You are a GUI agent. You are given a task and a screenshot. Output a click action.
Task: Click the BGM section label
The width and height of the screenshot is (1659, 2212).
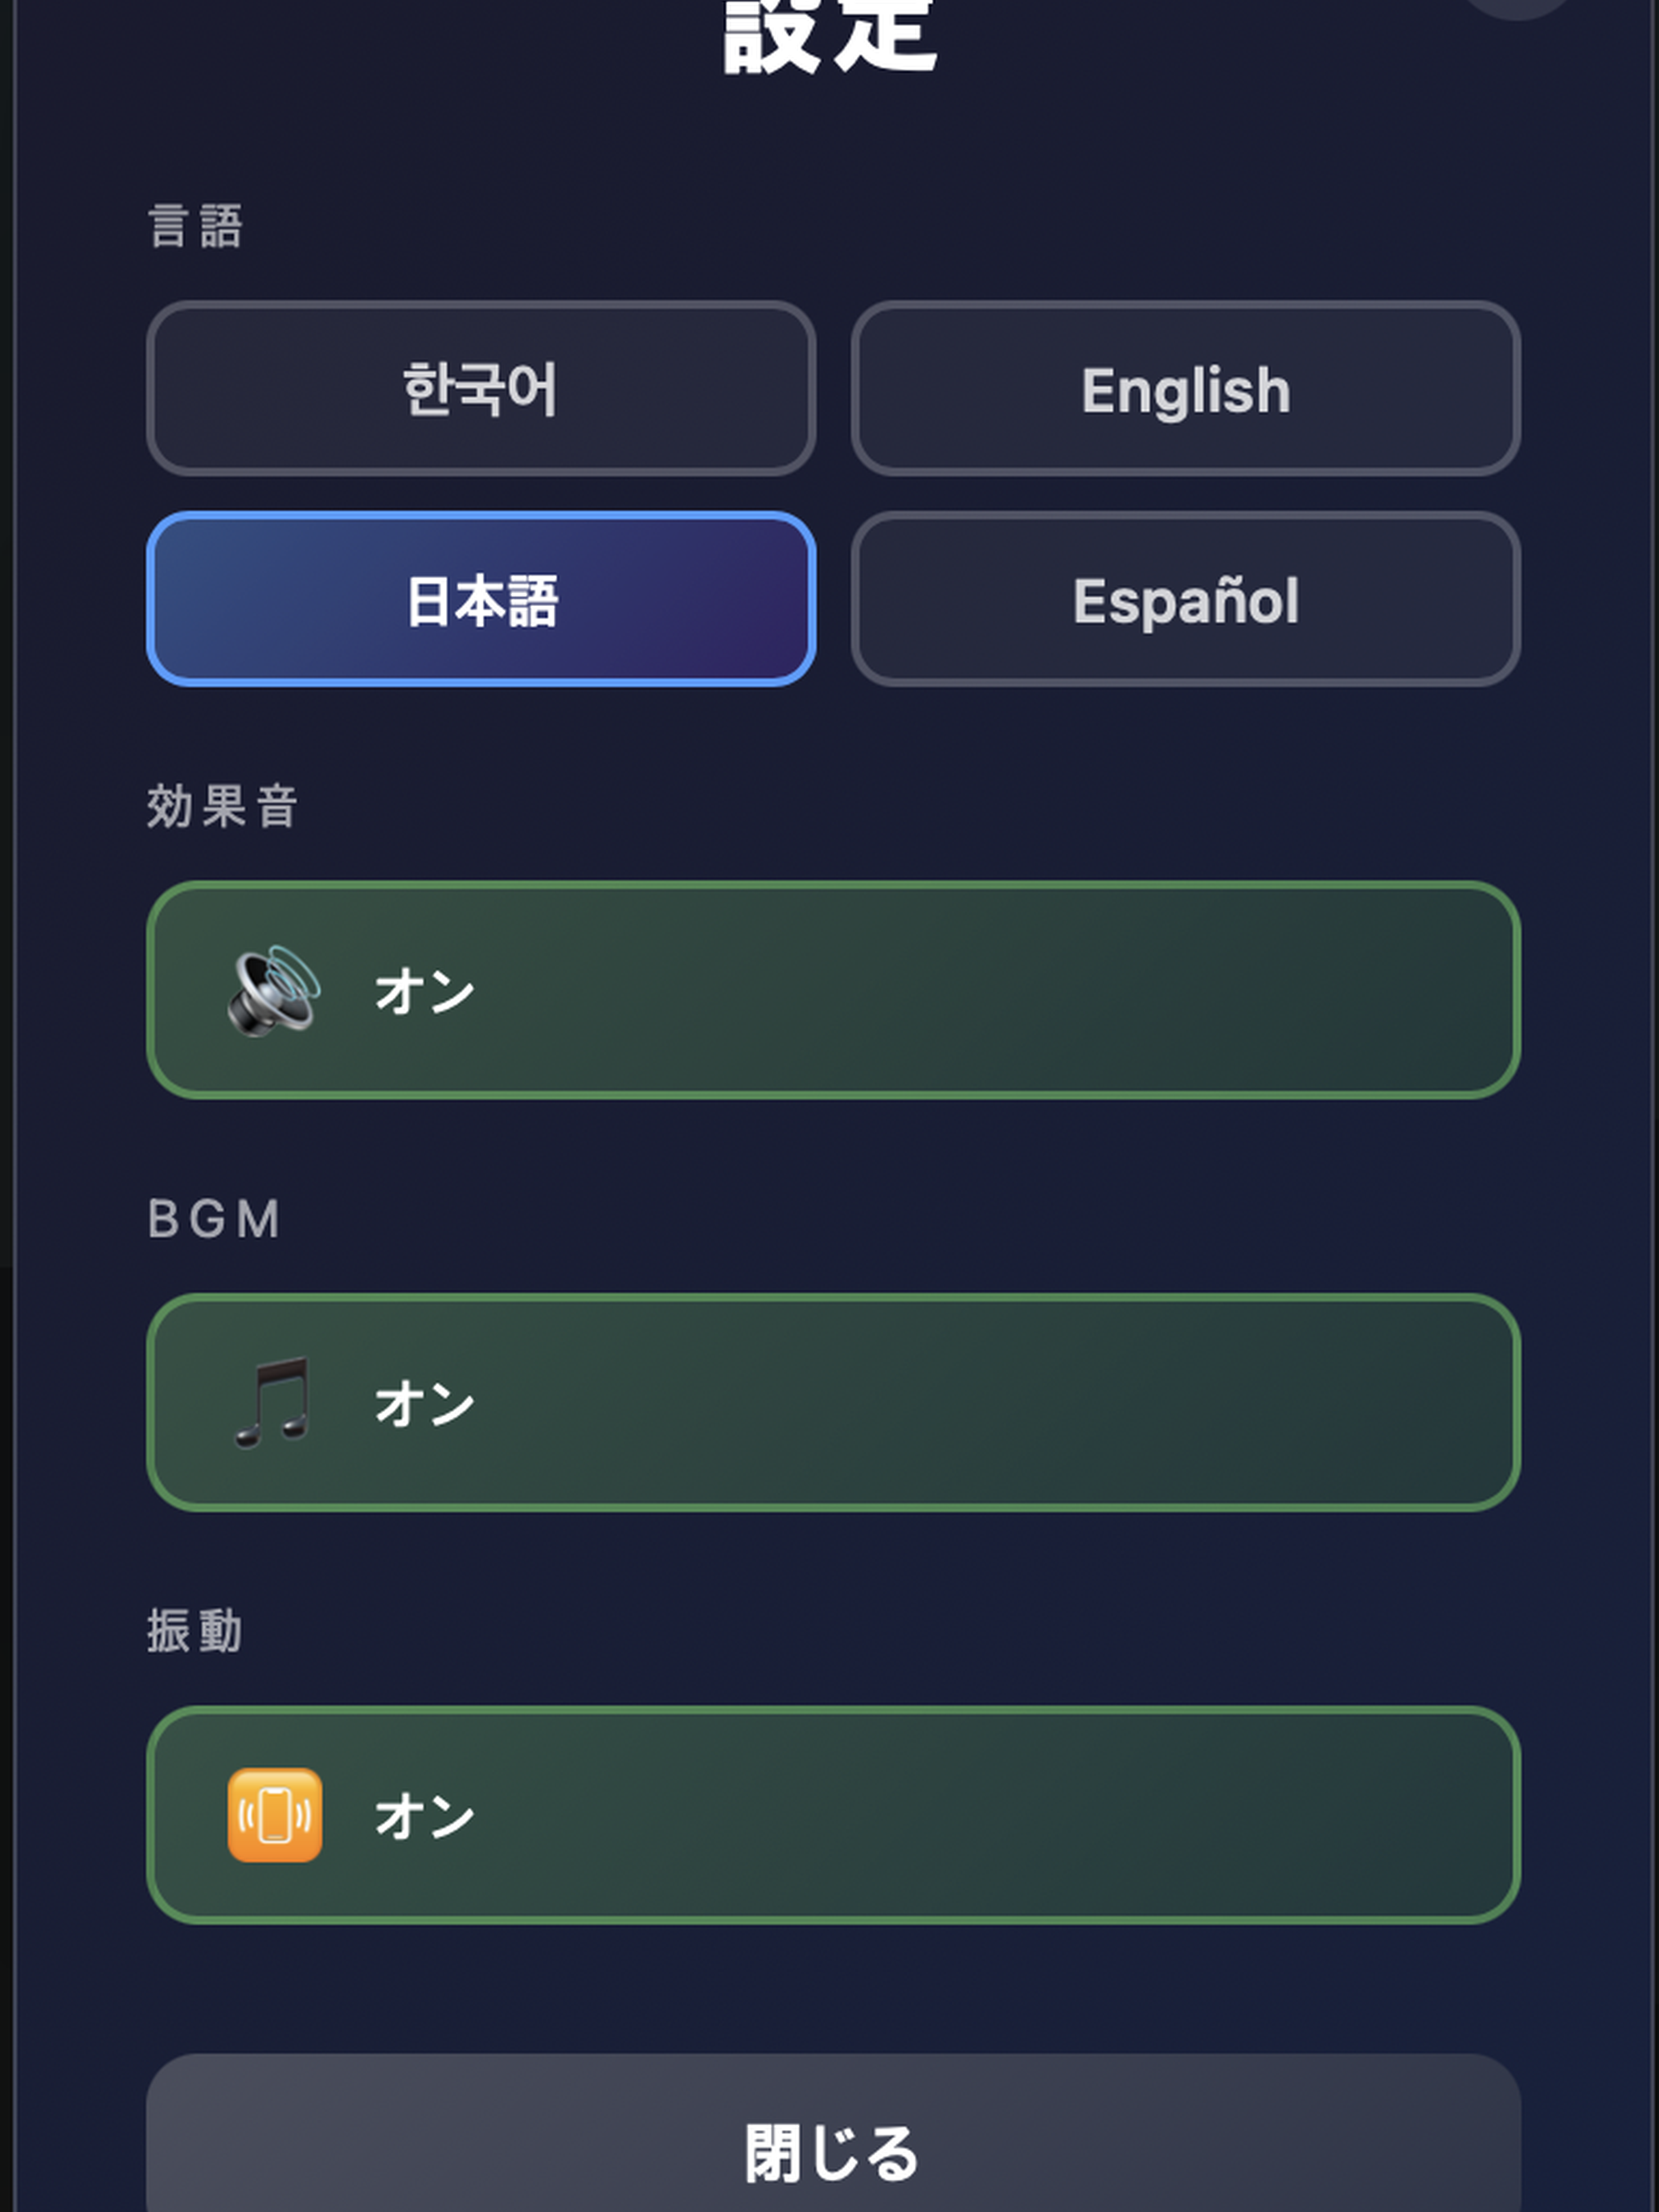click(x=214, y=1219)
